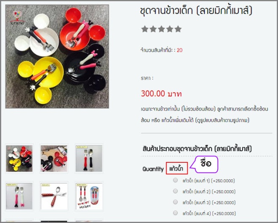Click the Kamimi shop logo on image
Viewport: 278px width, 223px height.
click(17, 18)
